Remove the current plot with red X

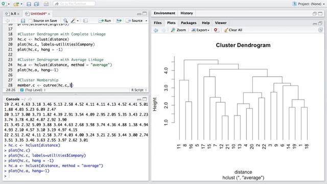coord(216,30)
